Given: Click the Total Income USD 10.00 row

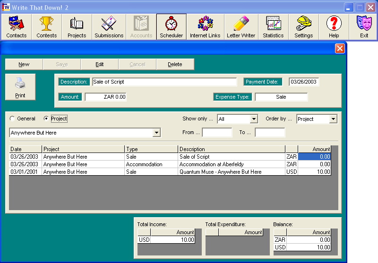Looking at the screenshot, I should 166,240.
